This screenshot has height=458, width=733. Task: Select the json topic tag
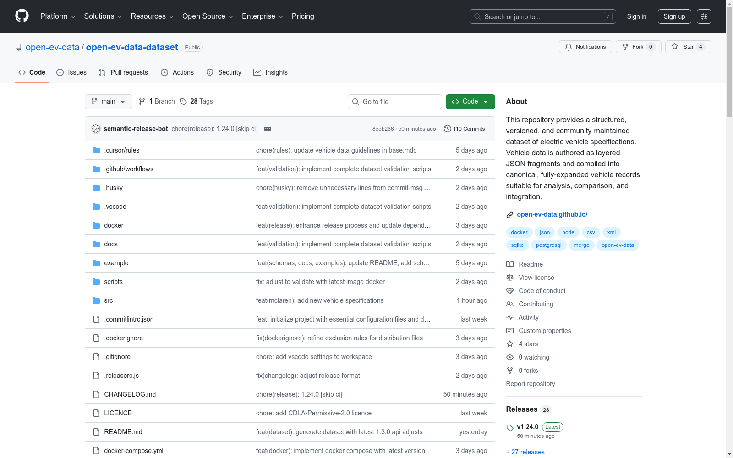click(x=545, y=232)
